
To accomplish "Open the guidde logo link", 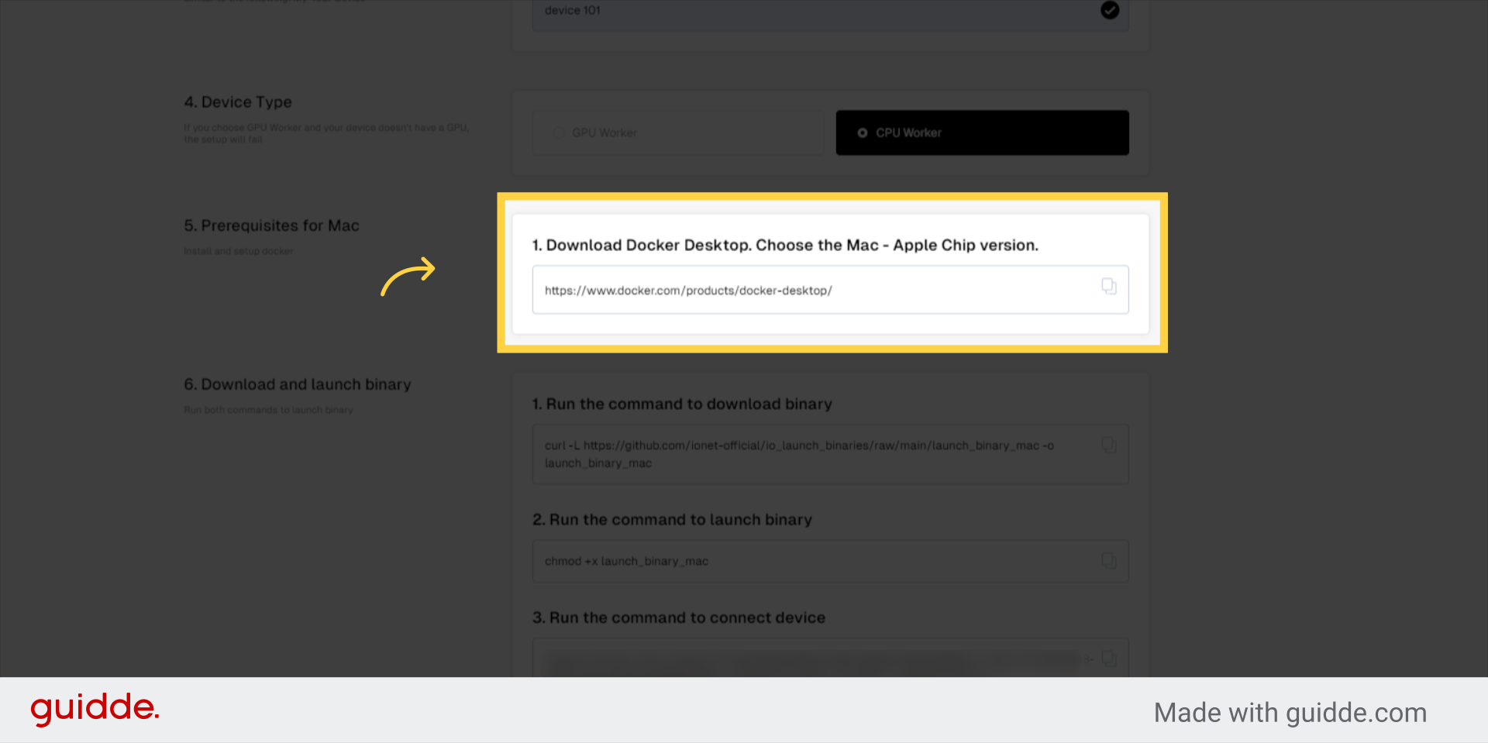I will pos(95,708).
